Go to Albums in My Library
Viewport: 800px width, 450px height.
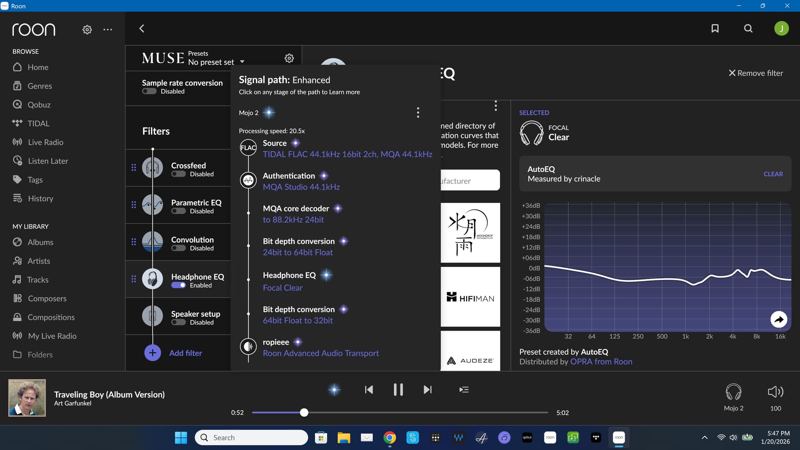(x=40, y=242)
